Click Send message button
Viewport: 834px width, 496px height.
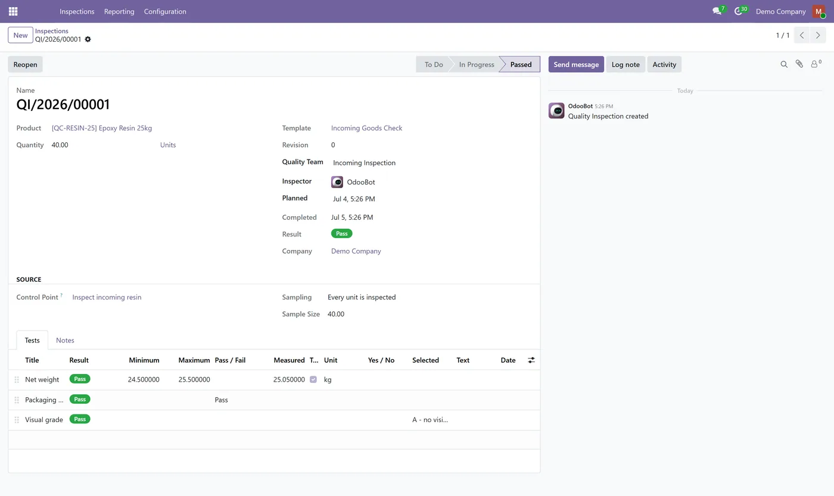(x=576, y=64)
